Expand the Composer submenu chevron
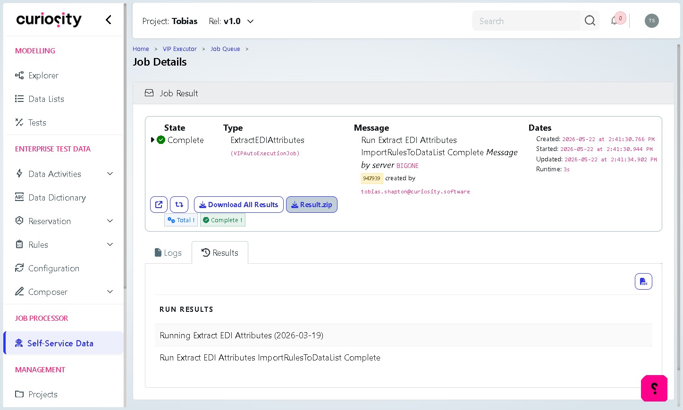Viewport: 683px width, 410px height. click(110, 292)
